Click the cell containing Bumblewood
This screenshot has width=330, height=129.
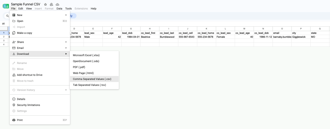pos(169,37)
